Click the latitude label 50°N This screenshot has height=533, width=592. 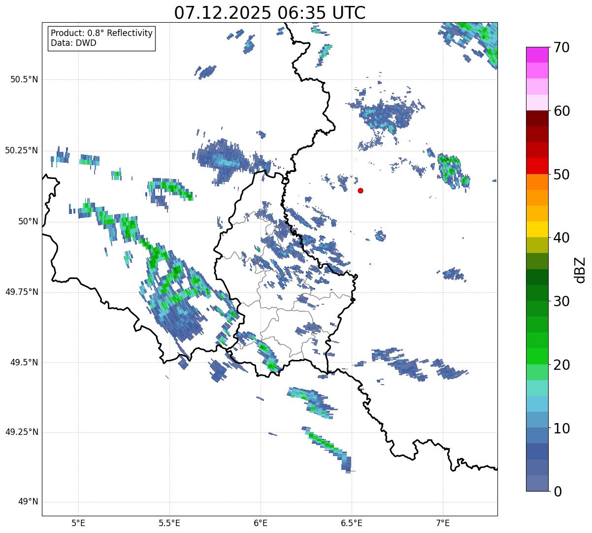(28, 221)
